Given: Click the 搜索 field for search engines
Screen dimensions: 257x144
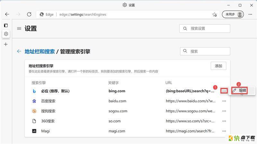Looking at the screenshot, I should [205, 51].
